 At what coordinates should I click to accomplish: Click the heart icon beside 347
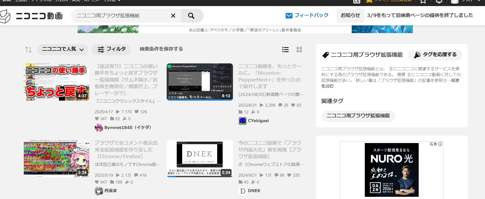pyautogui.click(x=97, y=119)
